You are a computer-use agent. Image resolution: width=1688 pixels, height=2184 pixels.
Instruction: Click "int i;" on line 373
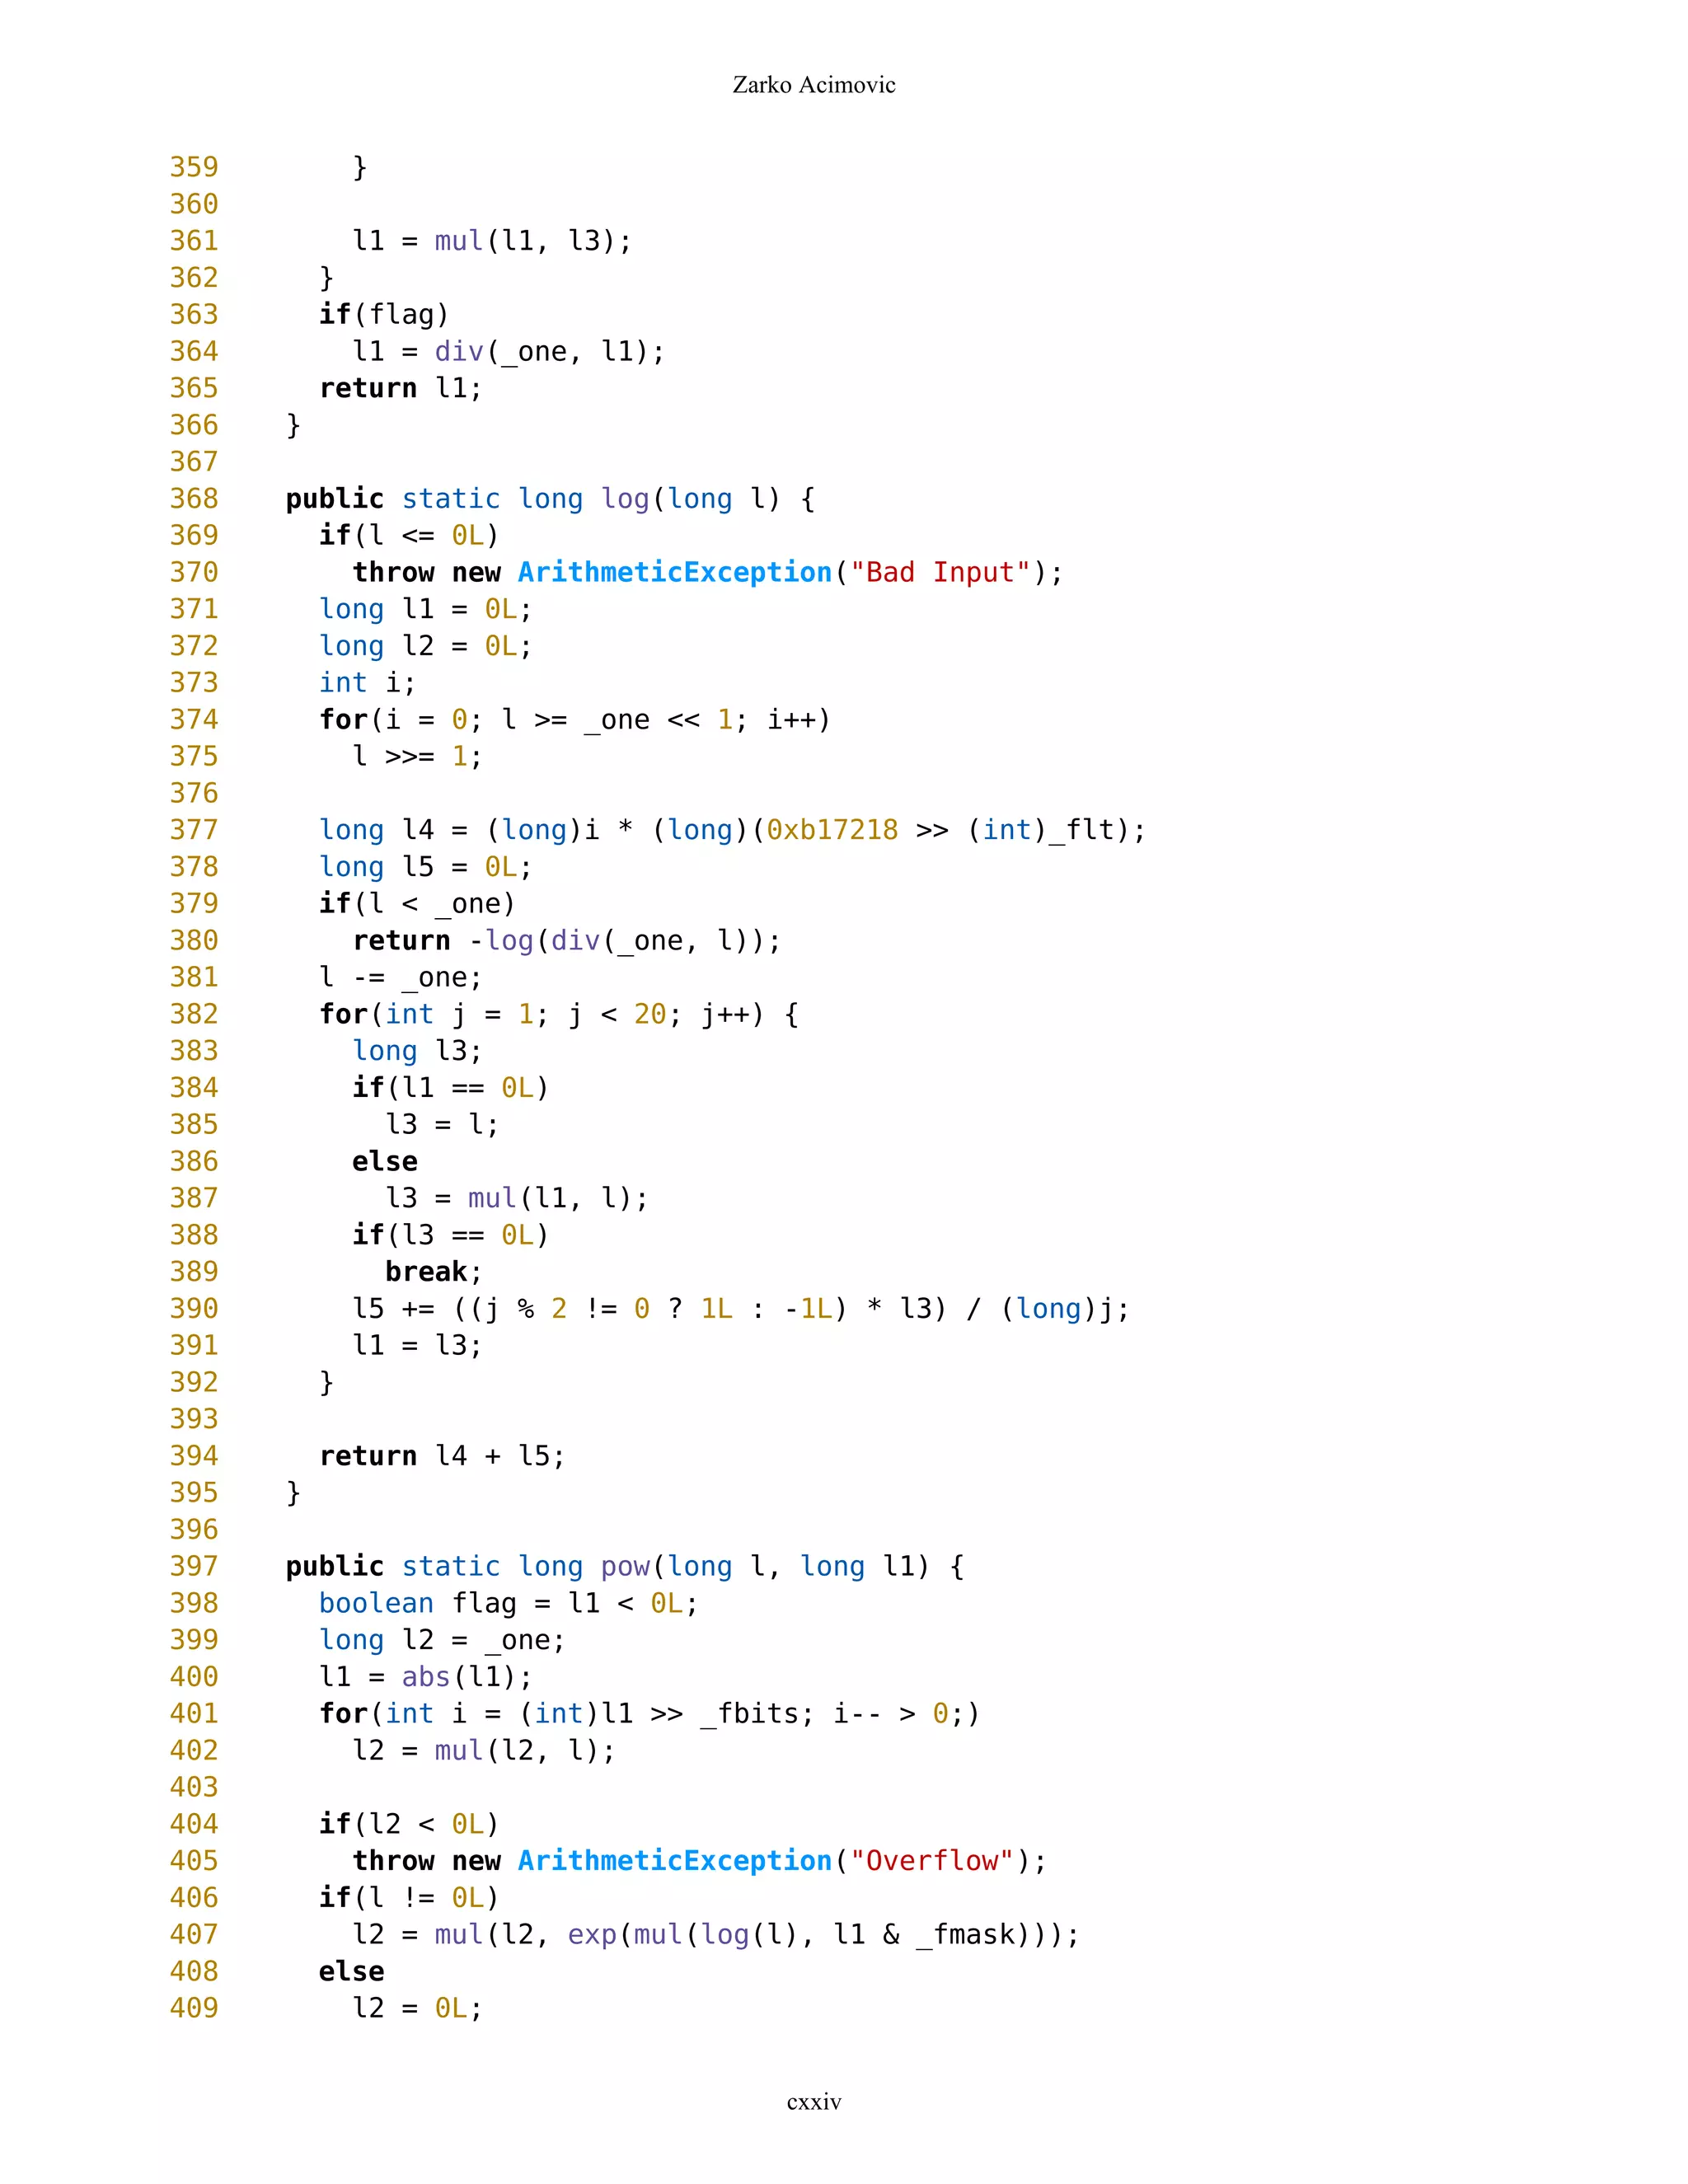[x=367, y=683]
